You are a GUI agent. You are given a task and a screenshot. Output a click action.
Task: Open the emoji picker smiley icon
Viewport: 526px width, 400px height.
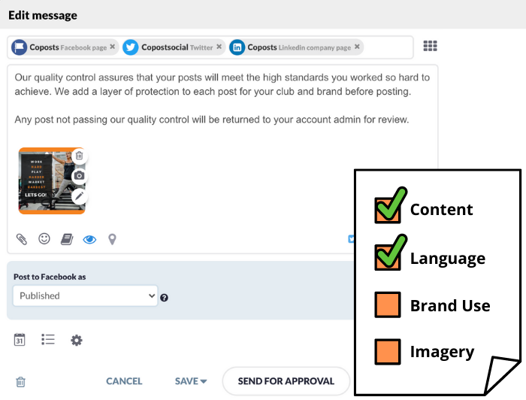44,238
